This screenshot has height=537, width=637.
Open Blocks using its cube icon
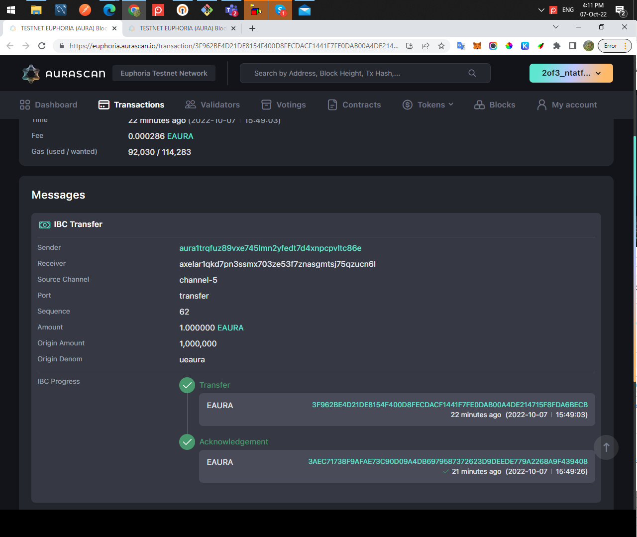pyautogui.click(x=479, y=105)
